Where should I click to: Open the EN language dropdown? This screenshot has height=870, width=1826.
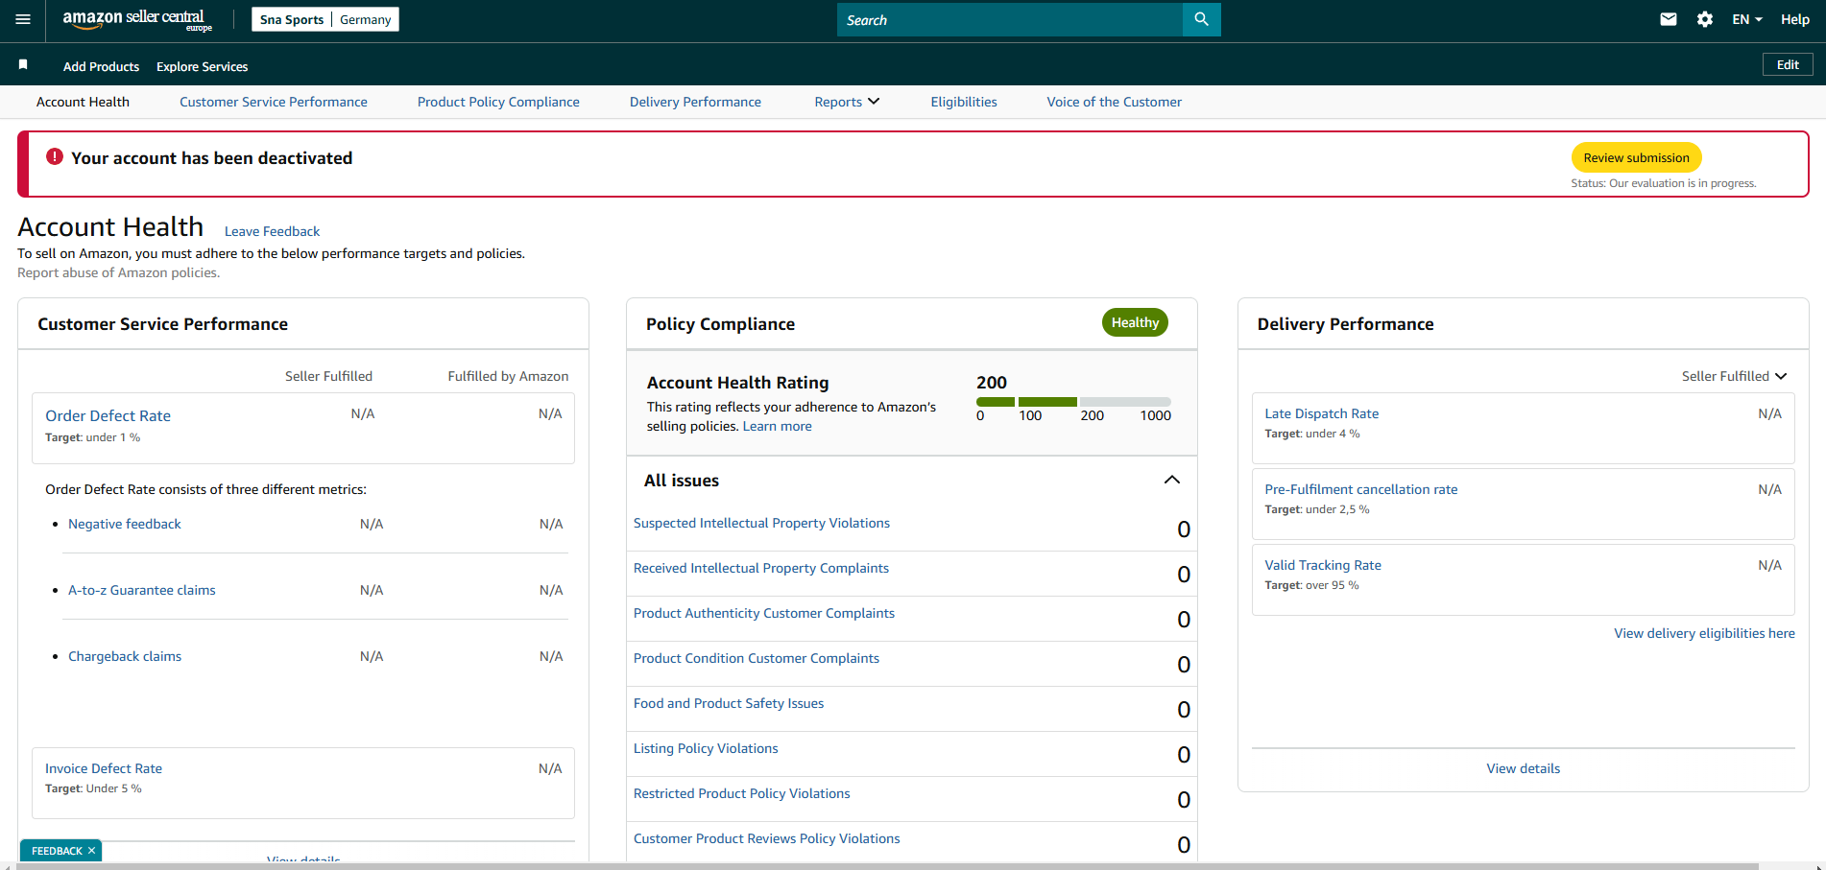point(1746,19)
